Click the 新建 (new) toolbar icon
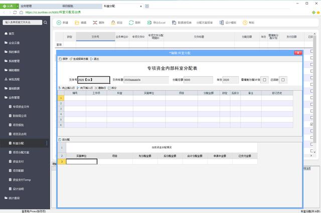Viewport: 321px width, 213px height. tap(59, 22)
